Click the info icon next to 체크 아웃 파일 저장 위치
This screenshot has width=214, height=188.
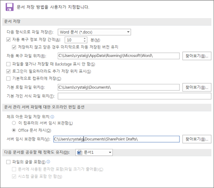(x=52, y=117)
